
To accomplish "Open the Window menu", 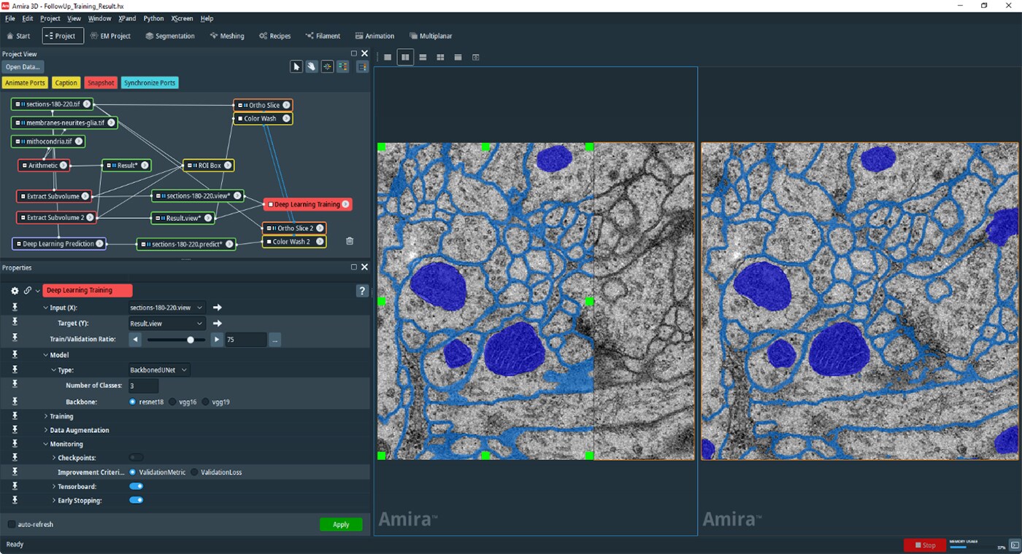I will tap(99, 18).
